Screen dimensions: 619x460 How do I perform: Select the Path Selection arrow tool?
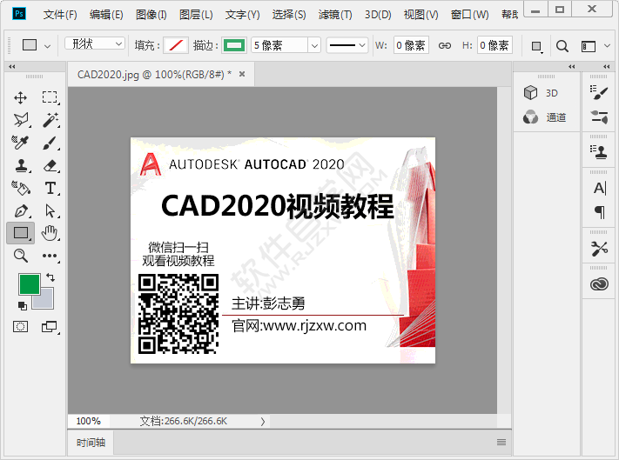tap(50, 211)
